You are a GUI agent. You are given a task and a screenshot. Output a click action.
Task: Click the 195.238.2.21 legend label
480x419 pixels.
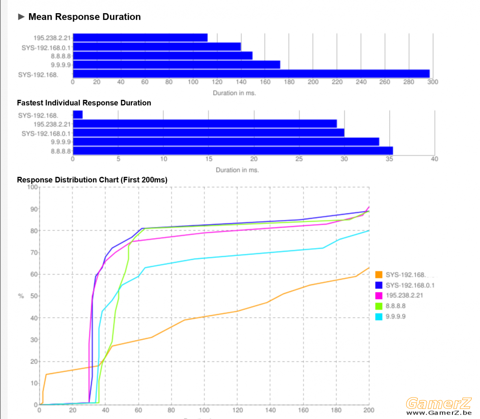click(x=404, y=295)
